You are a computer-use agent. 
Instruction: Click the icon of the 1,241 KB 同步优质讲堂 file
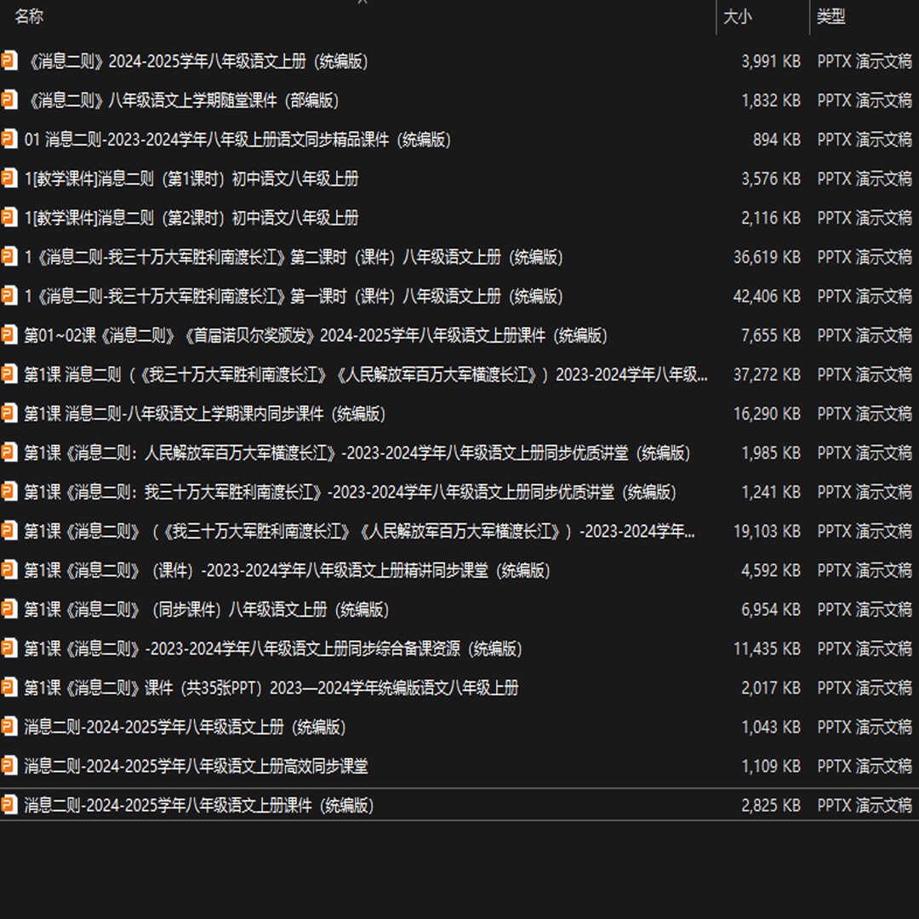(x=9, y=492)
